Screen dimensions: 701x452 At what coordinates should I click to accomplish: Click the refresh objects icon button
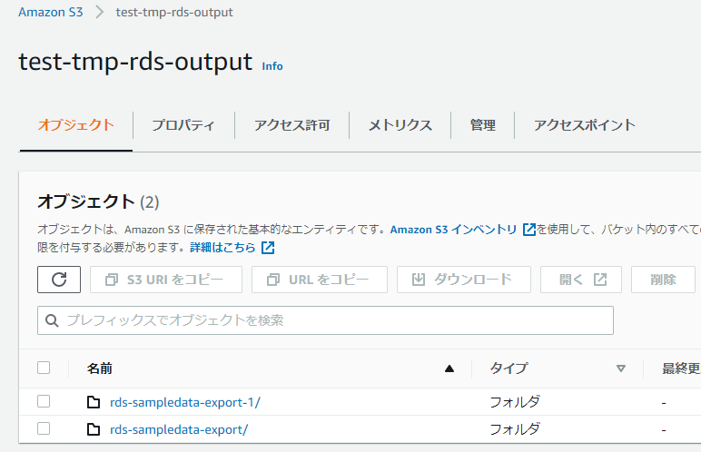click(59, 280)
